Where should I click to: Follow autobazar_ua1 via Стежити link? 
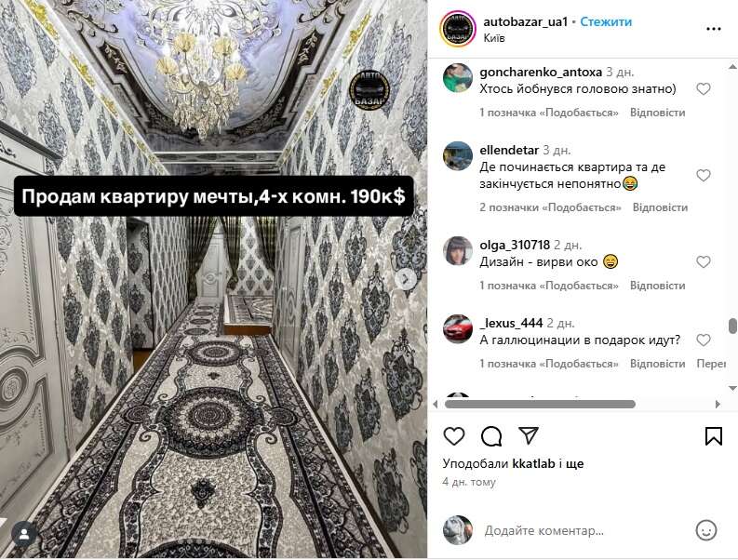click(606, 21)
